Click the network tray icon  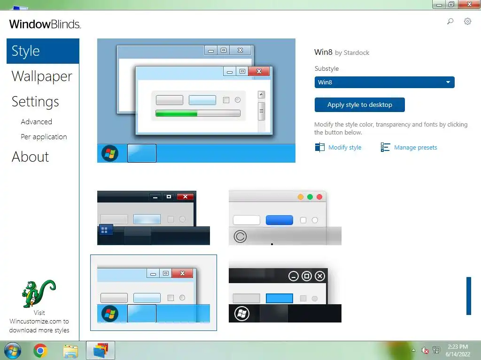[x=436, y=350]
